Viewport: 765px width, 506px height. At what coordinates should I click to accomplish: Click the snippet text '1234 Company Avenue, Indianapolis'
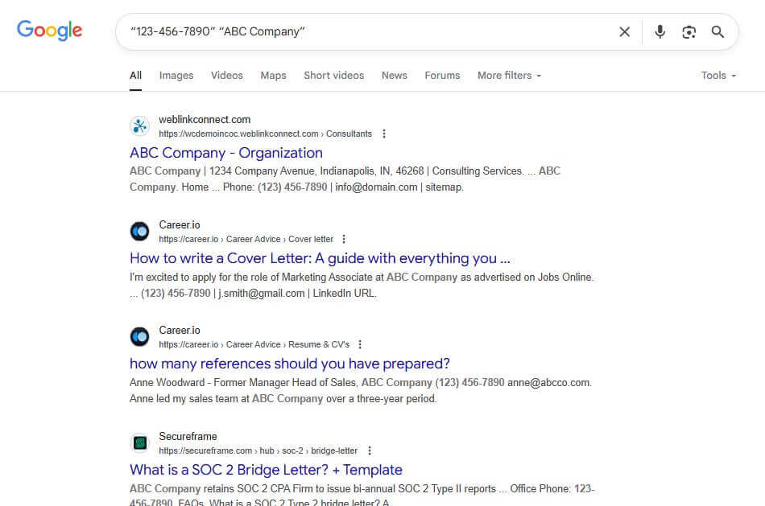(x=293, y=171)
